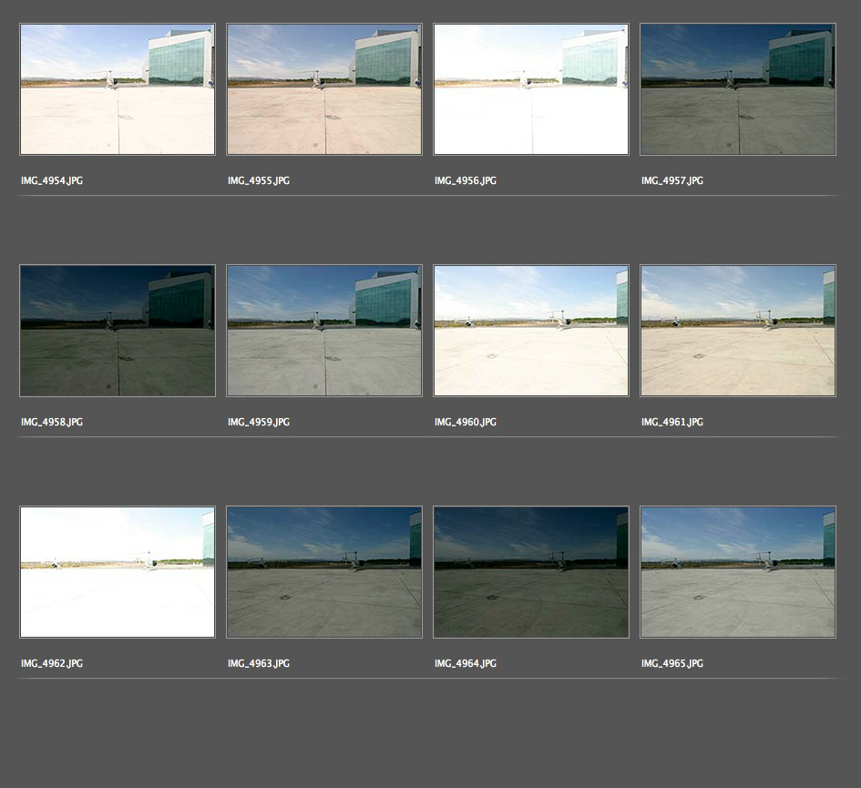Open the IMG_4961.JPG photo thumbnail
861x788 pixels.
coord(738,331)
